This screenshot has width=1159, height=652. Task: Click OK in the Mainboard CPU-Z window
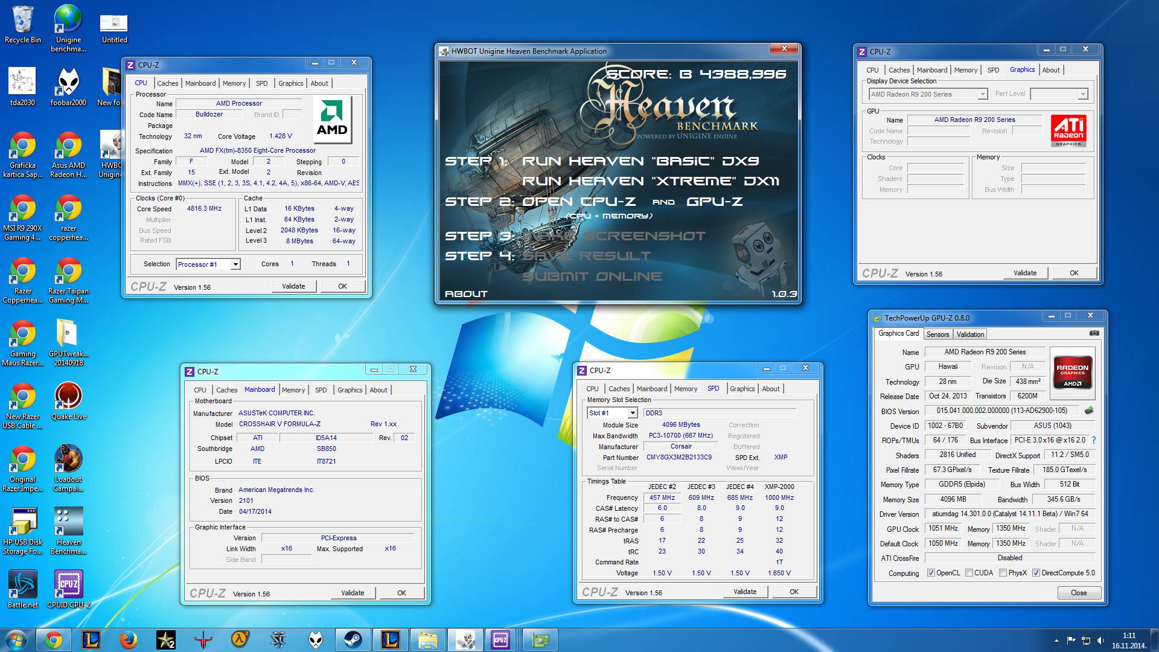pos(401,593)
